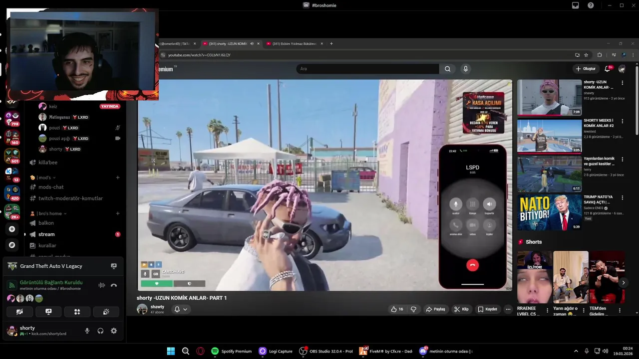The image size is (639, 359).
Task: Click YouTube voice search microphone
Action: pyautogui.click(x=465, y=69)
